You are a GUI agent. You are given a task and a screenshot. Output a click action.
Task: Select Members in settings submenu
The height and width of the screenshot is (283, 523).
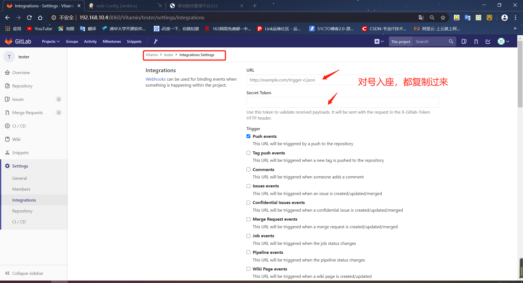21,189
